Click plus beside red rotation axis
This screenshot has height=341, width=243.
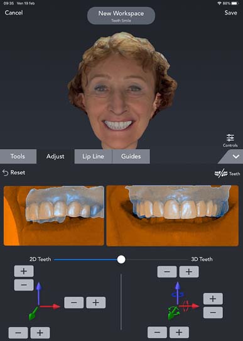click(x=213, y=299)
